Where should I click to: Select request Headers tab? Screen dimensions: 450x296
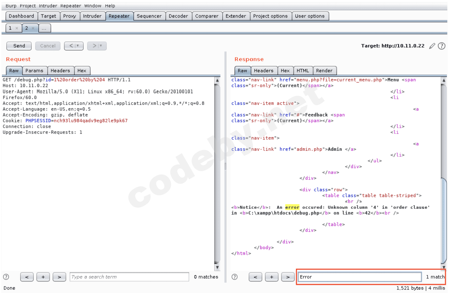(x=60, y=70)
